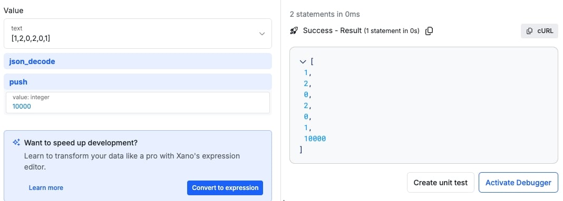Click the sparkle icon beside speed up development
The height and width of the screenshot is (201, 563).
16,143
